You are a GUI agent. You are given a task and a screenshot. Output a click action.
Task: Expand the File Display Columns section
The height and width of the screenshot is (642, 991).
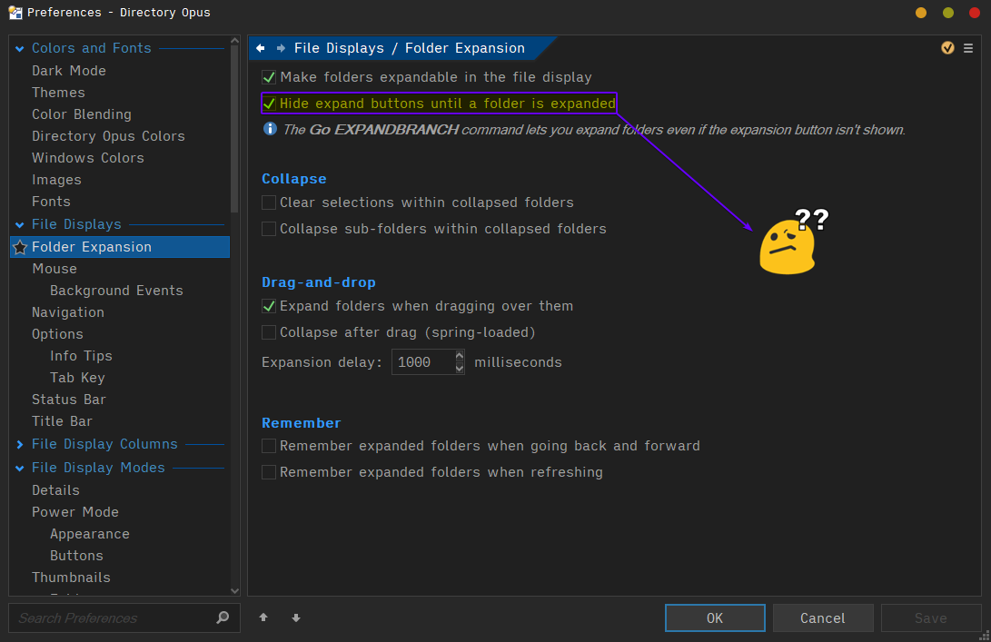click(x=20, y=444)
